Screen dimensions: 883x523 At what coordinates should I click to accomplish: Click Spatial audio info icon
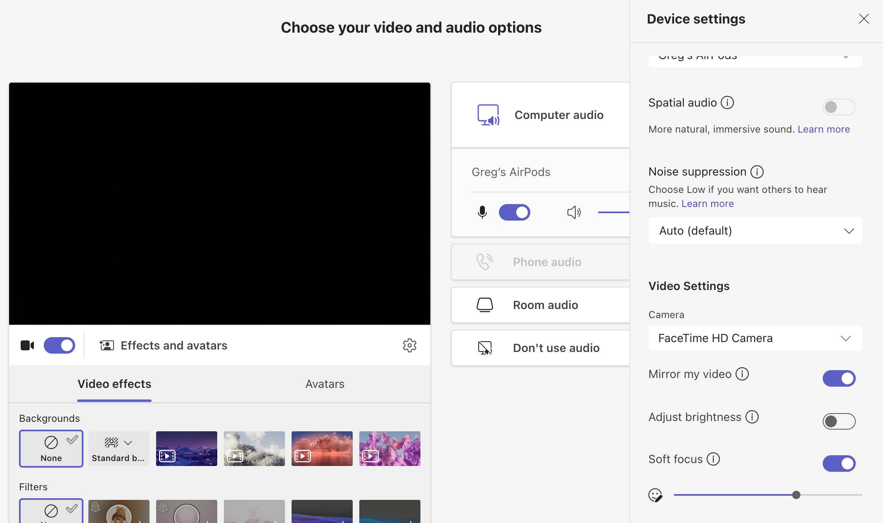click(727, 102)
